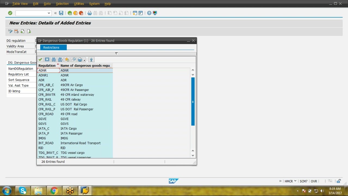Open the HMCR system dropdown in status bar
The width and height of the screenshot is (348, 196).
(x=290, y=181)
